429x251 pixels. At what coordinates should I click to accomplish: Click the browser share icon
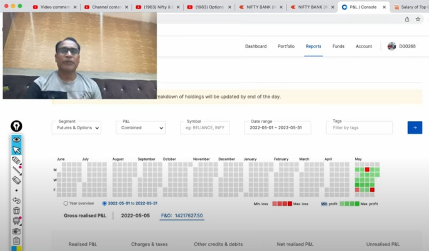(x=407, y=19)
